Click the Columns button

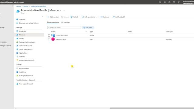[x=105, y=17]
